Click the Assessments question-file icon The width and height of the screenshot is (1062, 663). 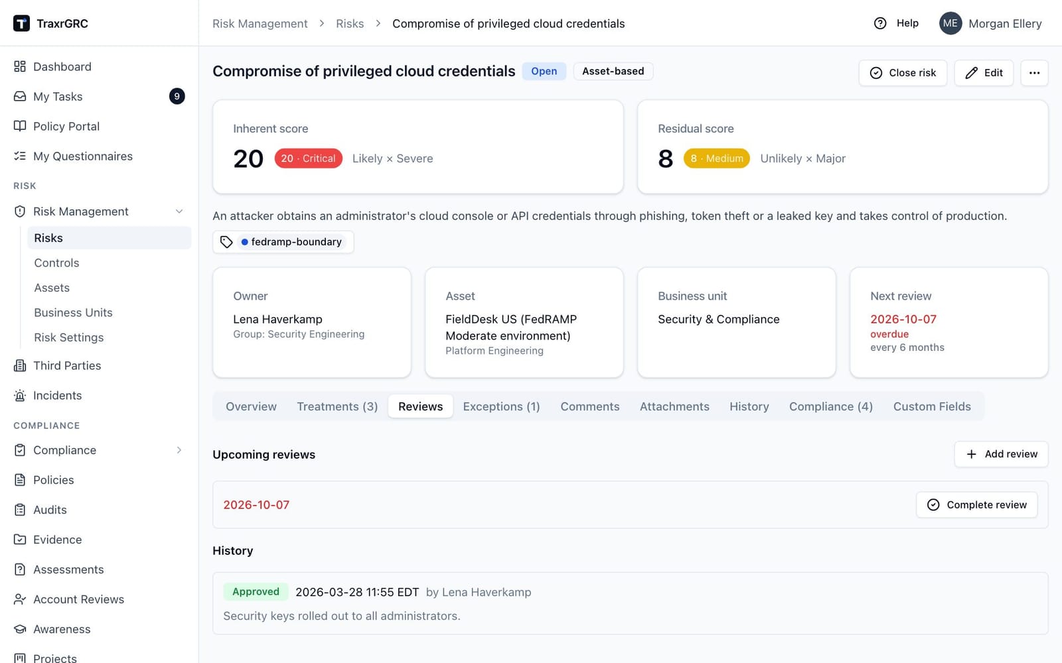click(x=20, y=570)
